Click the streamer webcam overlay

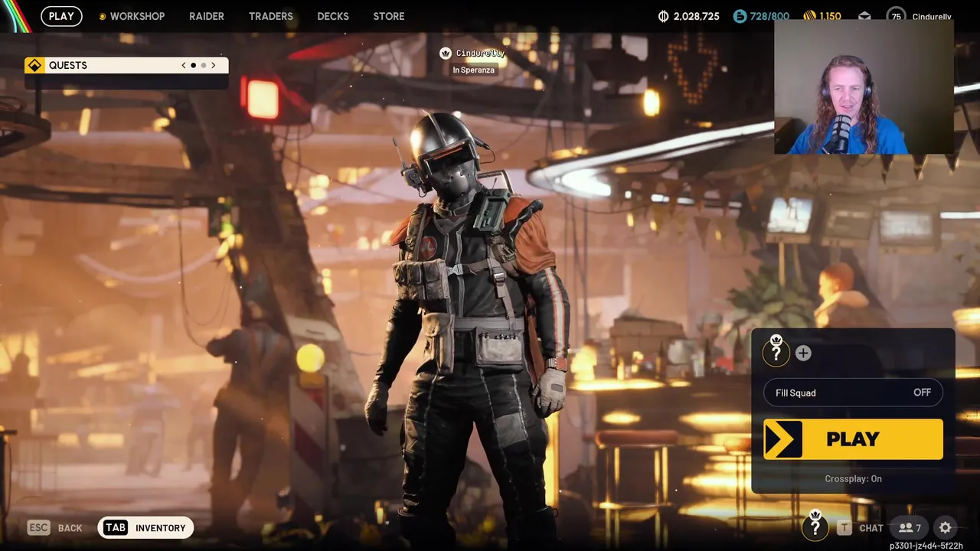click(x=864, y=87)
